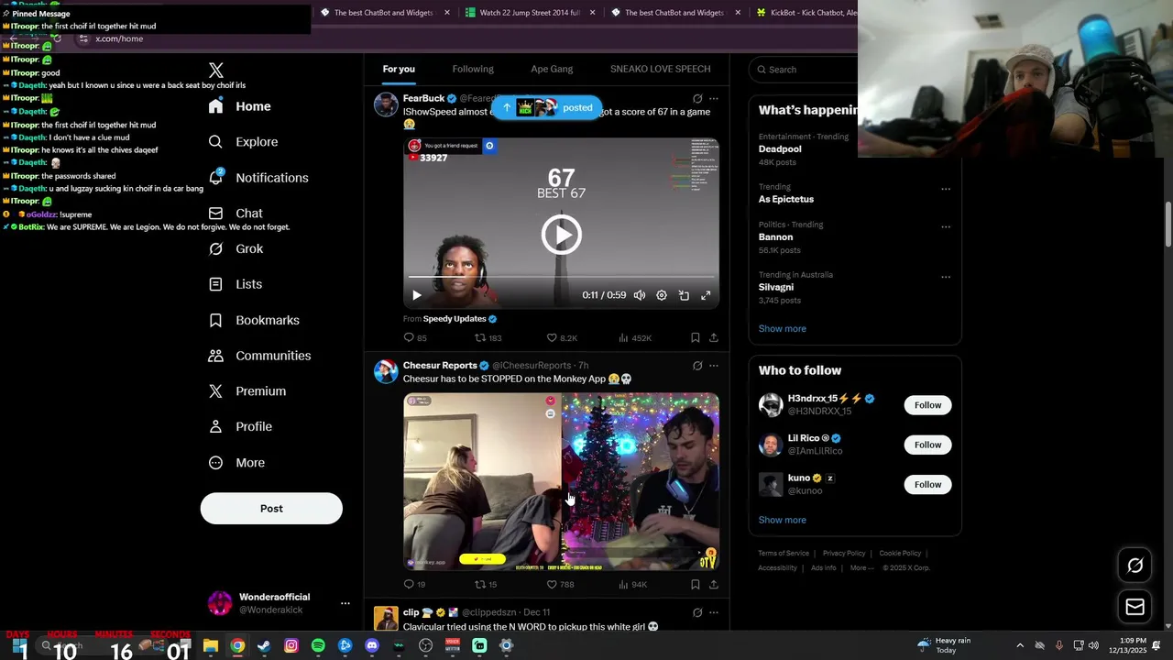This screenshot has height=660, width=1173.
Task: Follow Lil Rico
Action: point(927,445)
